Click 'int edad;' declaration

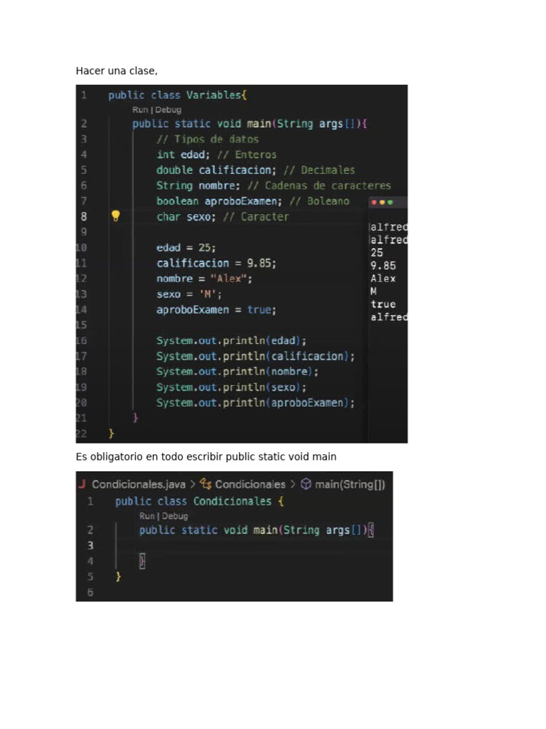(x=183, y=154)
